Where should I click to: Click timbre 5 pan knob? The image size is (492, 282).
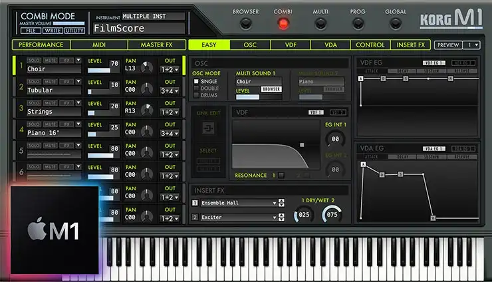[x=146, y=152]
